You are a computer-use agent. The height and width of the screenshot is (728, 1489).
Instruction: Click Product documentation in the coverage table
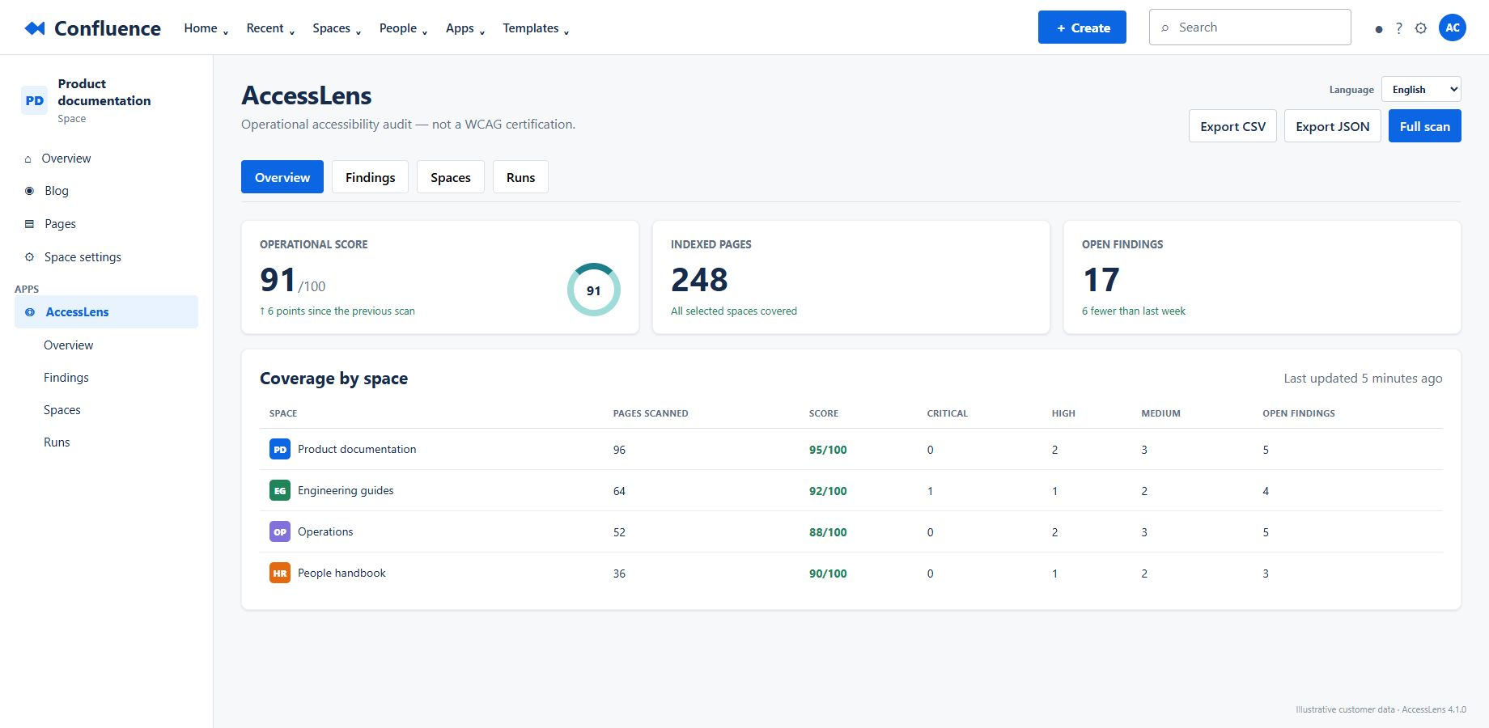[357, 449]
